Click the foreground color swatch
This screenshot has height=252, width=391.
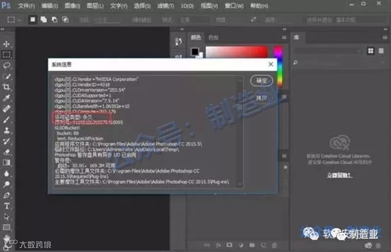[x=195, y=52]
